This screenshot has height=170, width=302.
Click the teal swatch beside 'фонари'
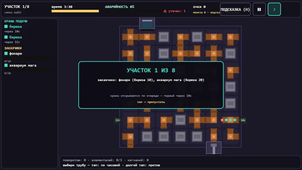pos(6,54)
